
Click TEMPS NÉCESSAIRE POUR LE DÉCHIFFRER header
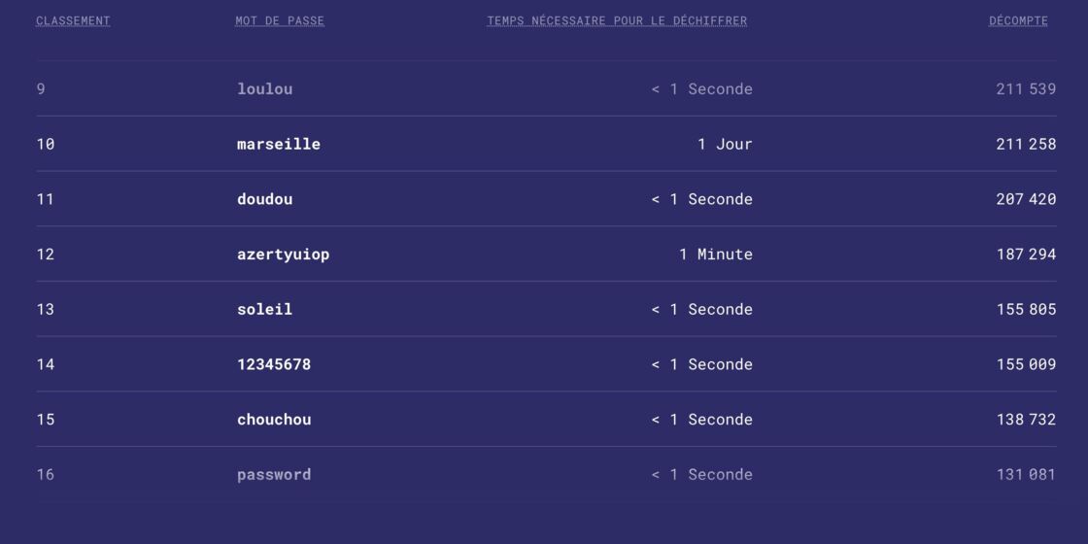coord(617,20)
